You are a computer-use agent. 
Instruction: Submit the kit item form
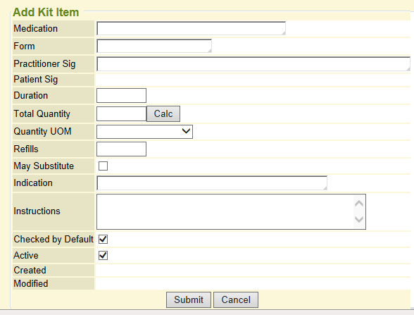[x=189, y=299]
